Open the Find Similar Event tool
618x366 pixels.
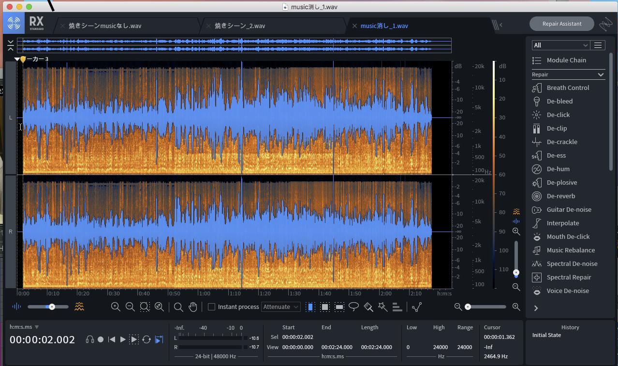[x=417, y=307]
